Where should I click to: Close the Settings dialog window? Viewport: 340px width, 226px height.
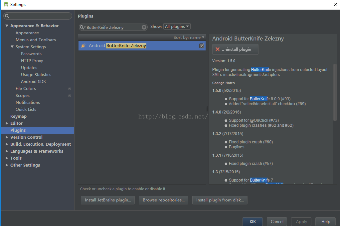point(335,4)
